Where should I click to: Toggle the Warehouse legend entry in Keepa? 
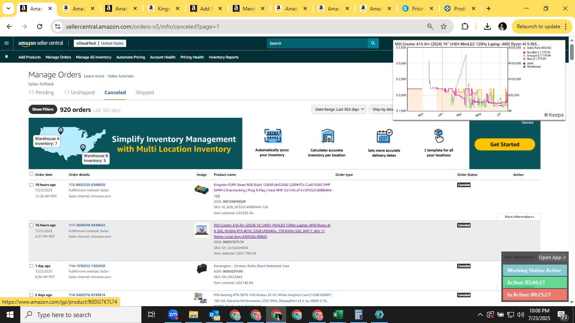pos(532,66)
